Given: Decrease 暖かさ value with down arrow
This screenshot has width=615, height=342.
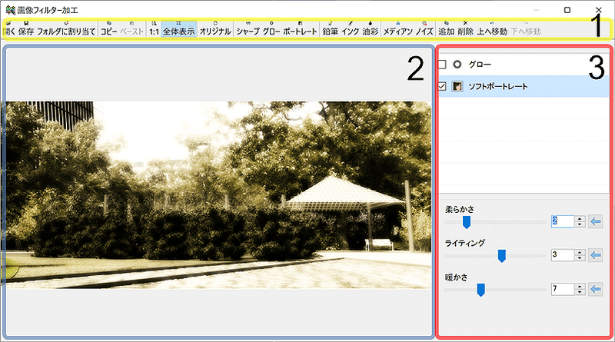Looking at the screenshot, I should tap(580, 292).
